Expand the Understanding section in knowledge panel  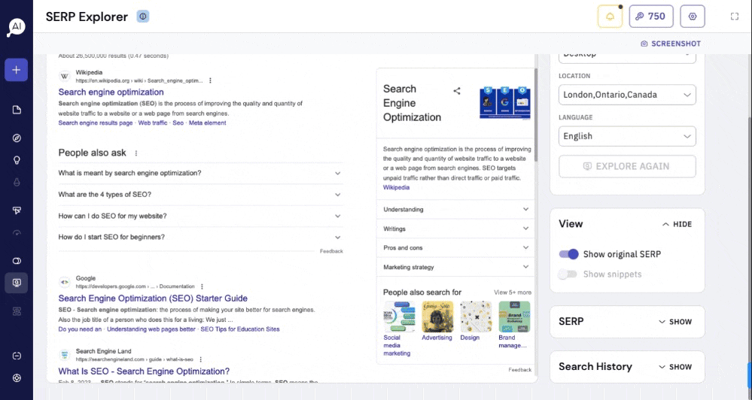click(455, 209)
